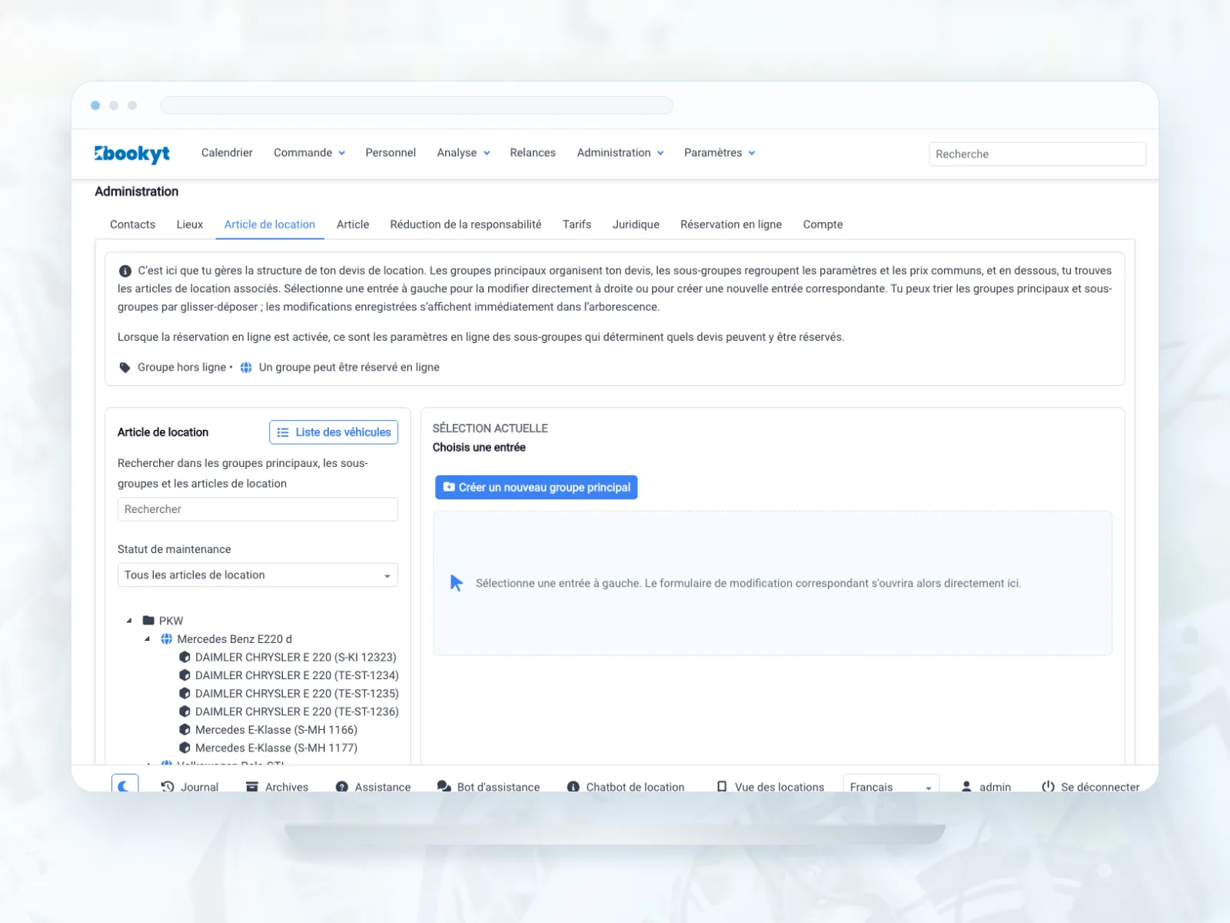The height and width of the screenshot is (923, 1230).
Task: Select DAIMLER CHRYSLER E 220 (TE-ST-1236)
Action: pos(297,712)
